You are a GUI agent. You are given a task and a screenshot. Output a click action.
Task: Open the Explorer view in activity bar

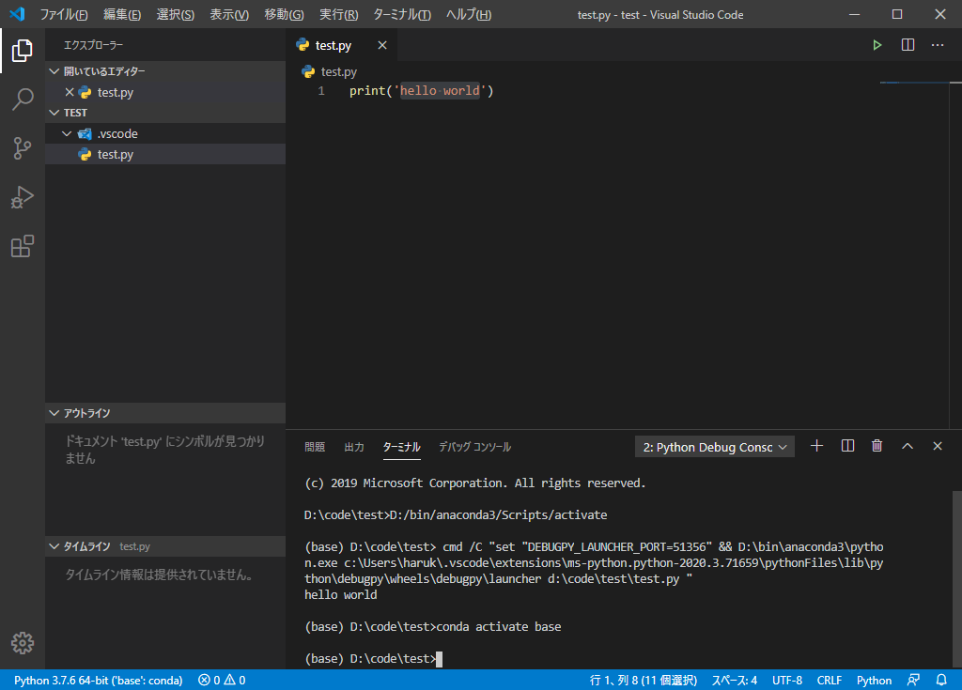click(23, 51)
